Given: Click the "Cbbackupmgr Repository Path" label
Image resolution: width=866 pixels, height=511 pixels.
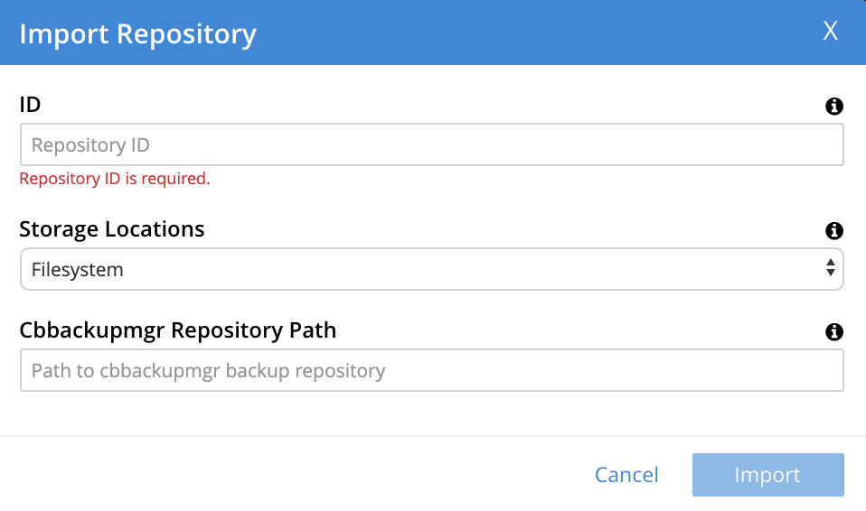Looking at the screenshot, I should 178,330.
